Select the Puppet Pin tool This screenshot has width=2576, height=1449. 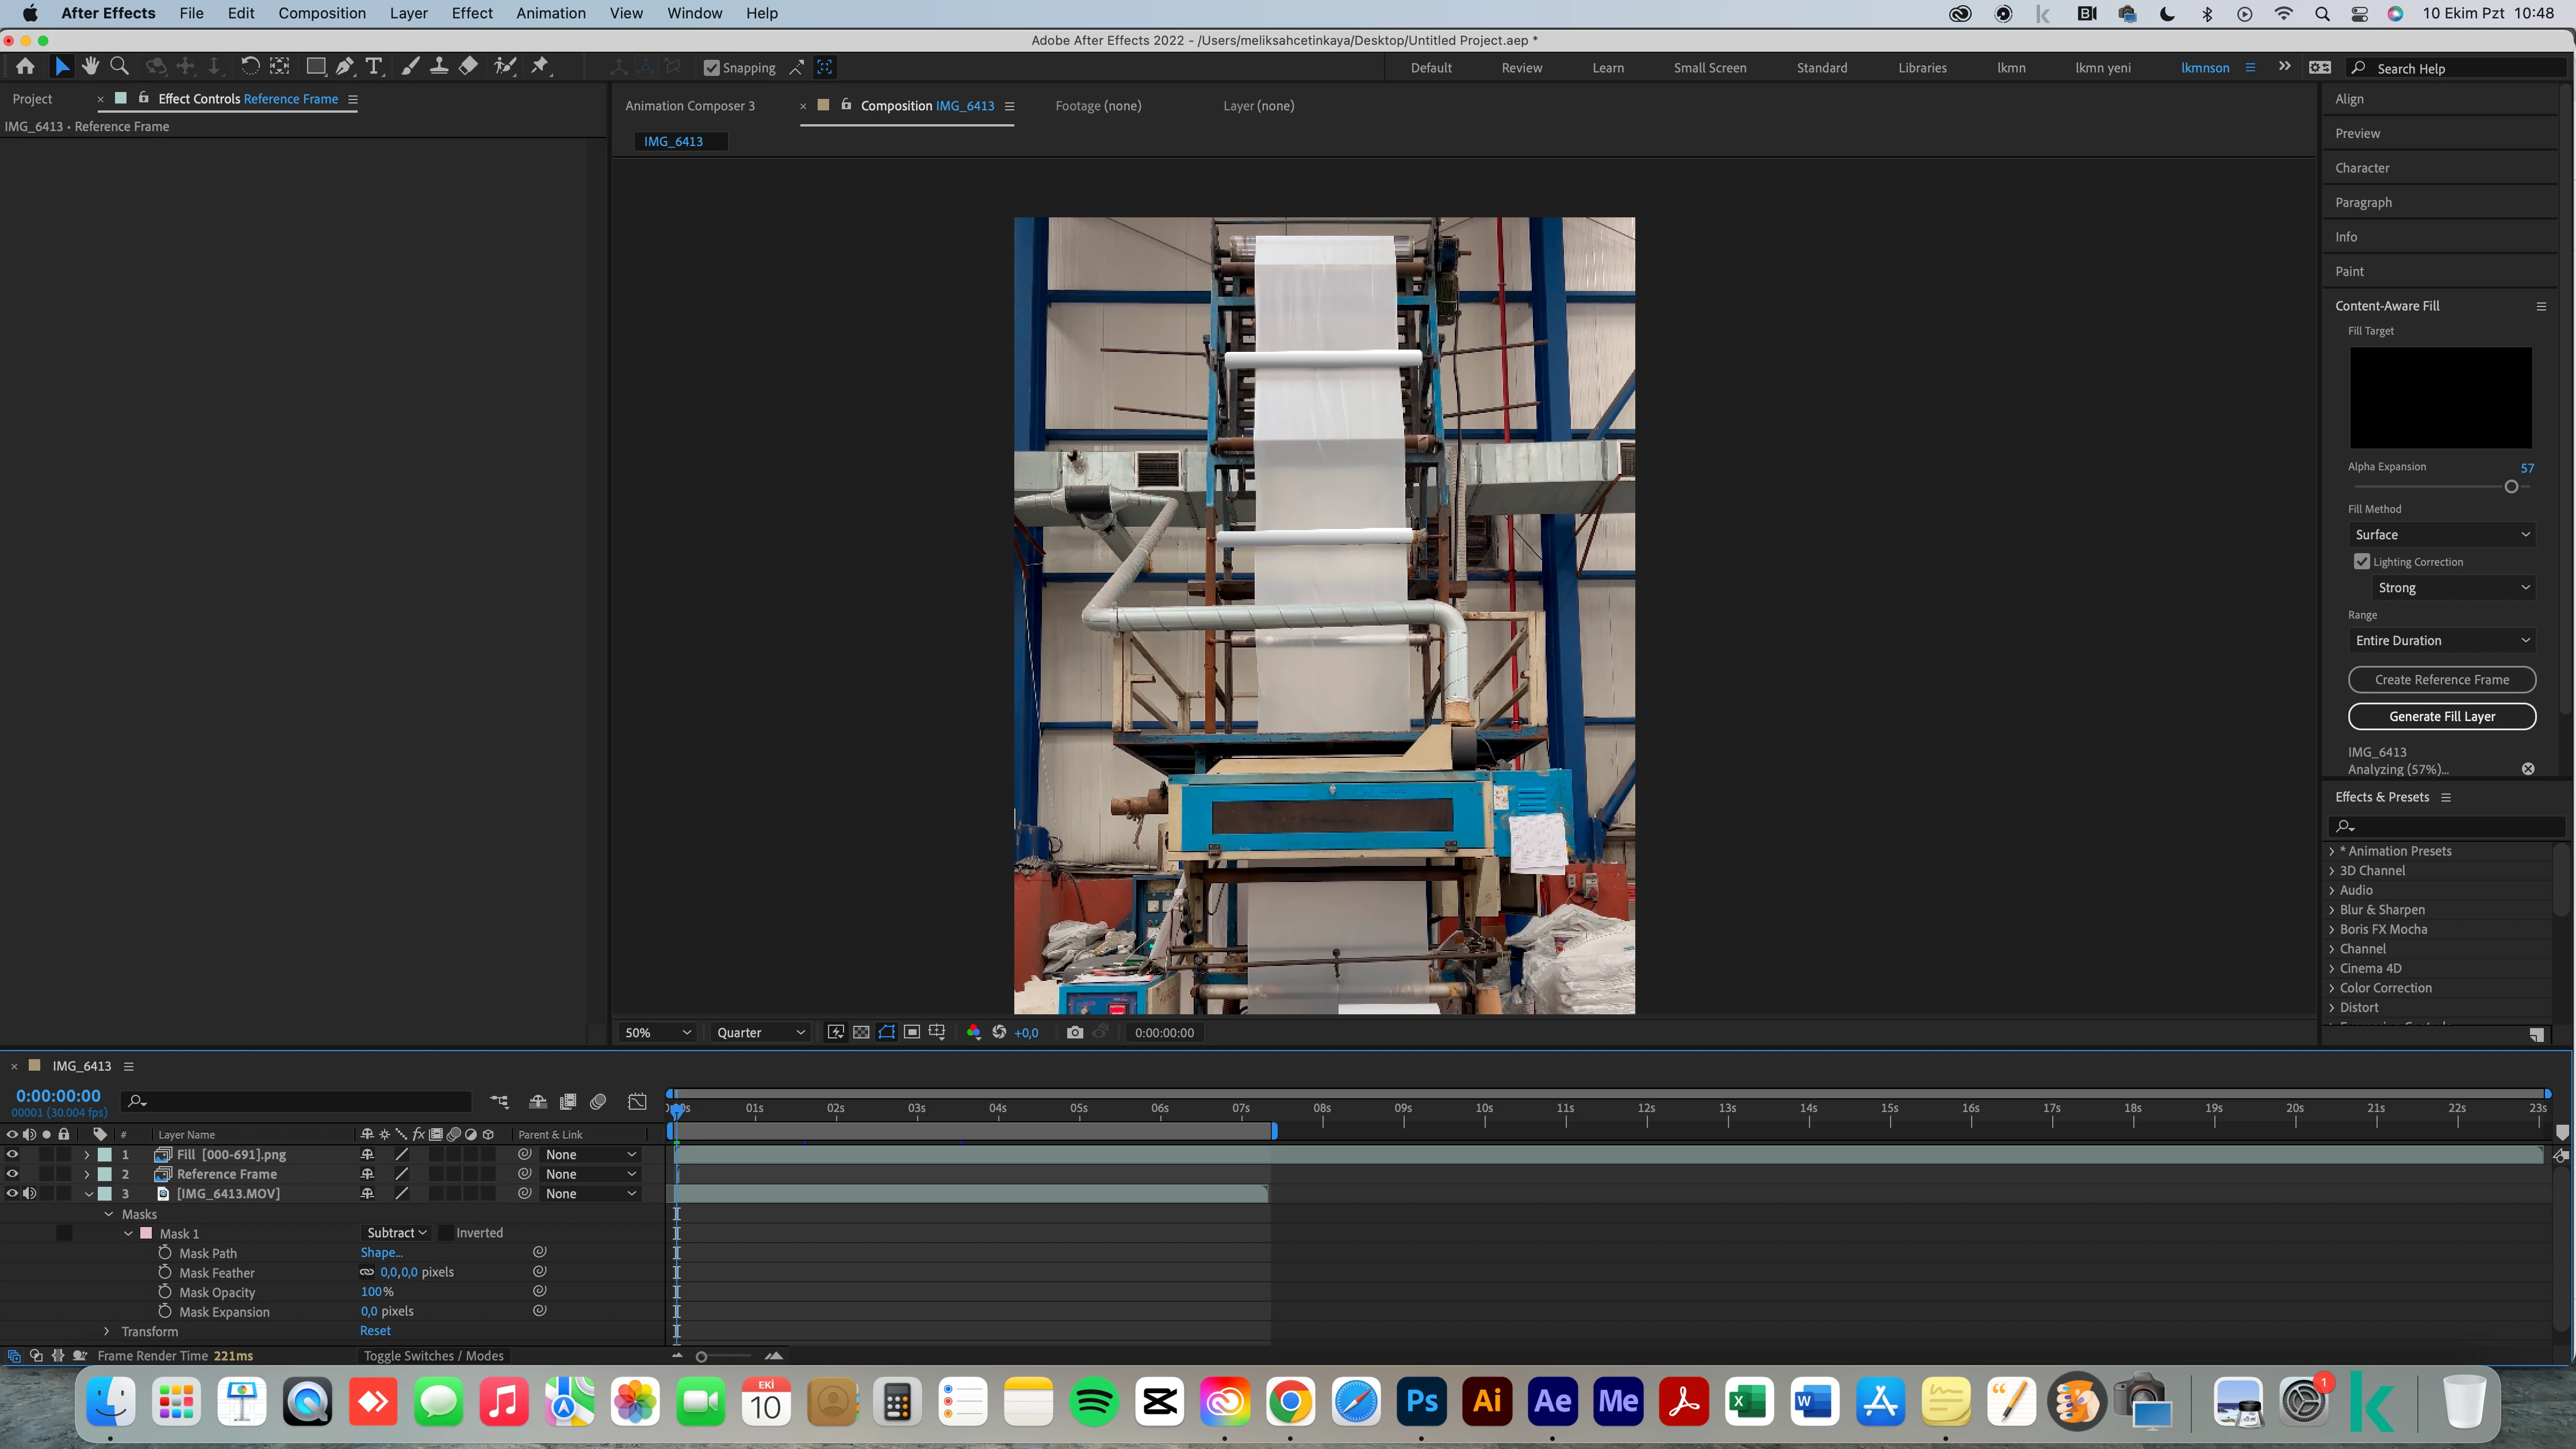540,67
